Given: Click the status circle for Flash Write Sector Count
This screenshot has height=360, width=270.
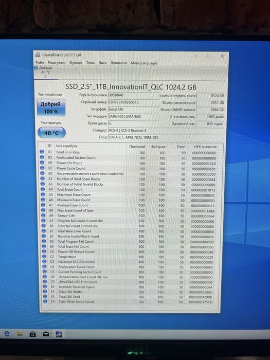Looking at the screenshot, I should [x=45, y=301].
